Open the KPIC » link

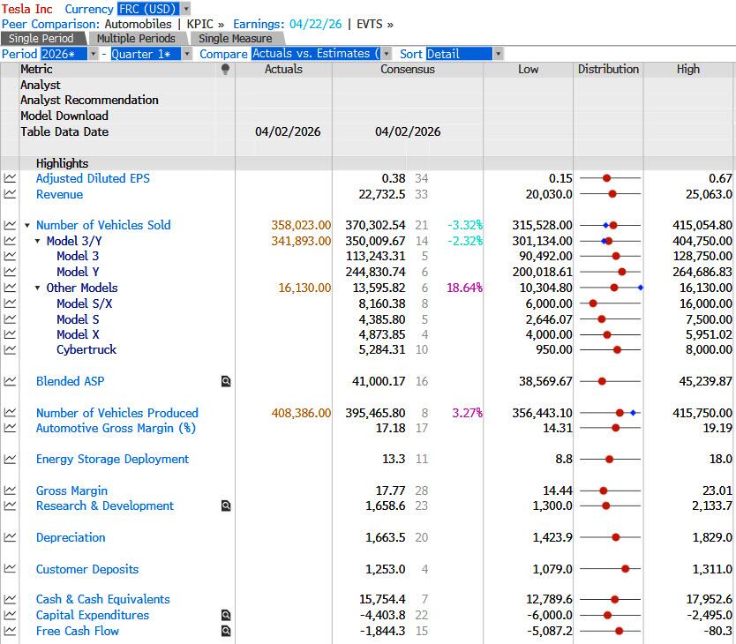pos(205,24)
